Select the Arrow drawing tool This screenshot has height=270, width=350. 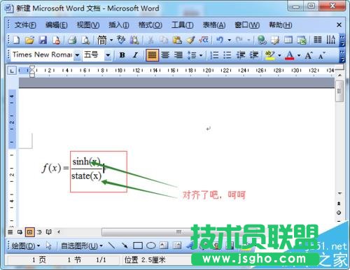125,246
